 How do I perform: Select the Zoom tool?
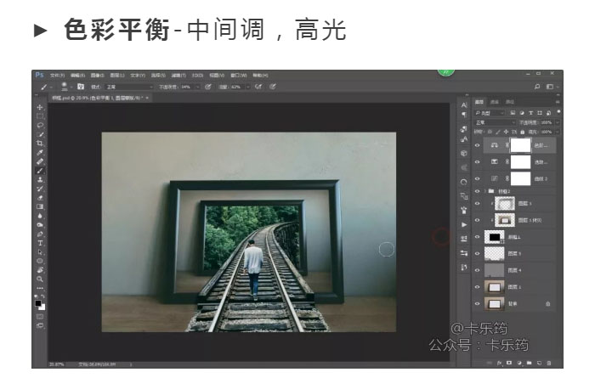40,279
